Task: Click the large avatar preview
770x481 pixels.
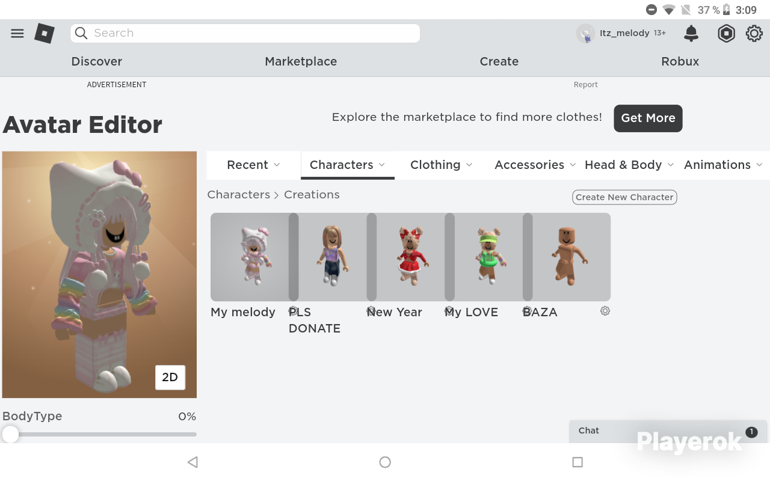Action: click(x=99, y=275)
